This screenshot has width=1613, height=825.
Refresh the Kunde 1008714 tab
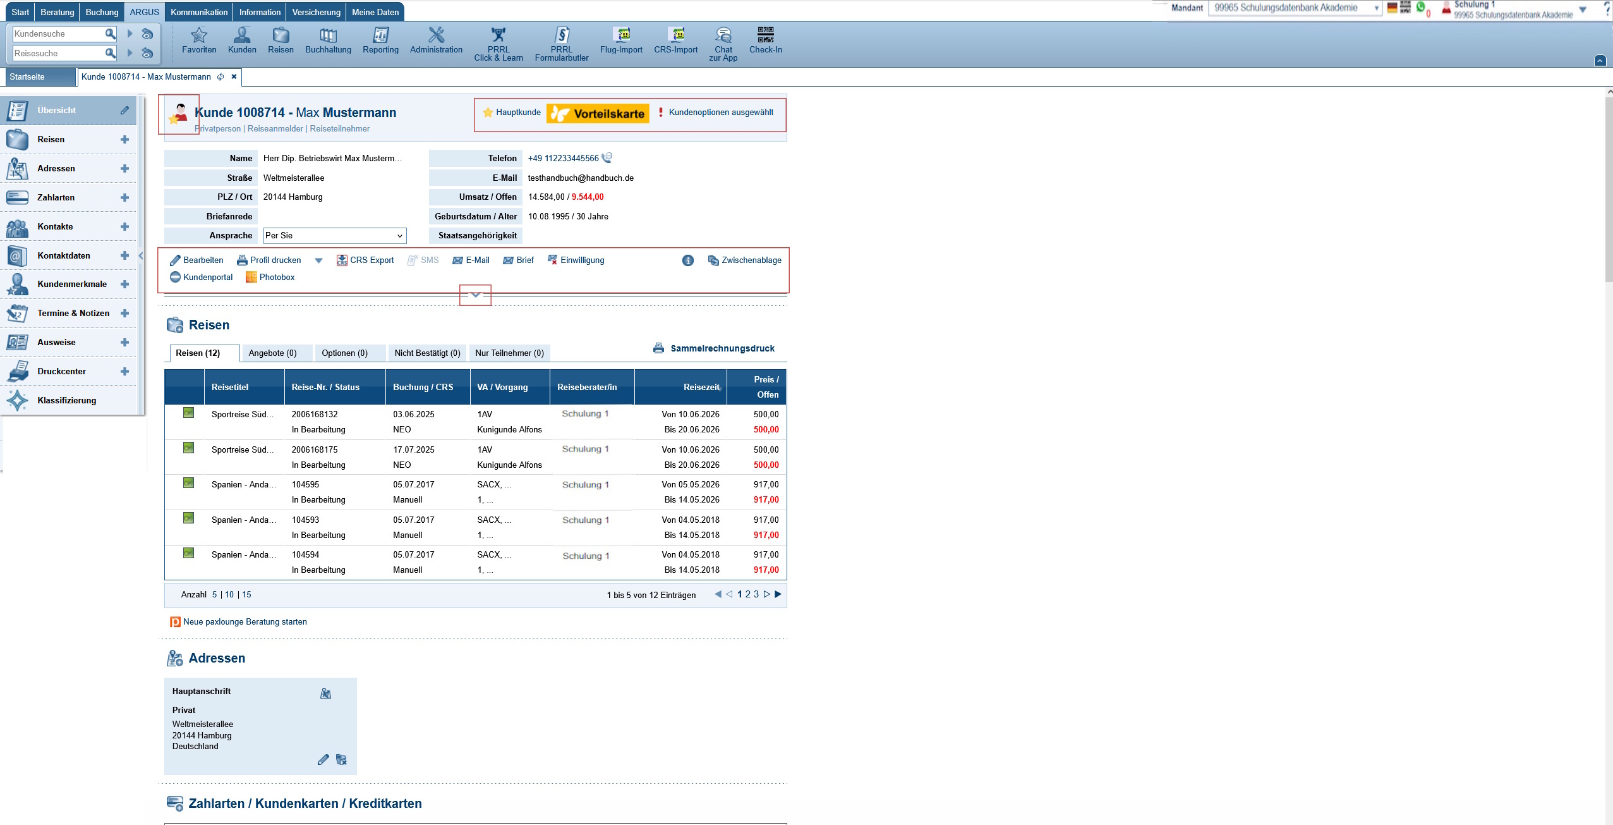221,77
